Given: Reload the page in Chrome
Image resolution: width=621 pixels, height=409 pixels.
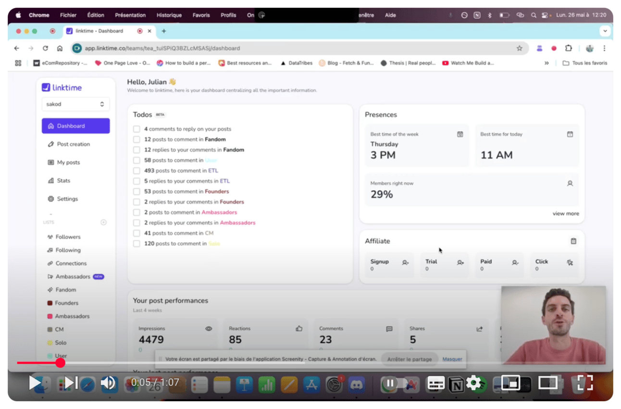Looking at the screenshot, I should click(45, 48).
